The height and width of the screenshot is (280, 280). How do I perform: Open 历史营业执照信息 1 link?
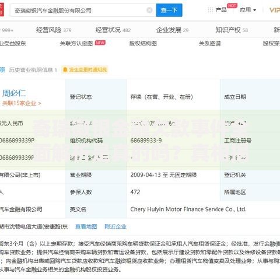tap(33, 70)
